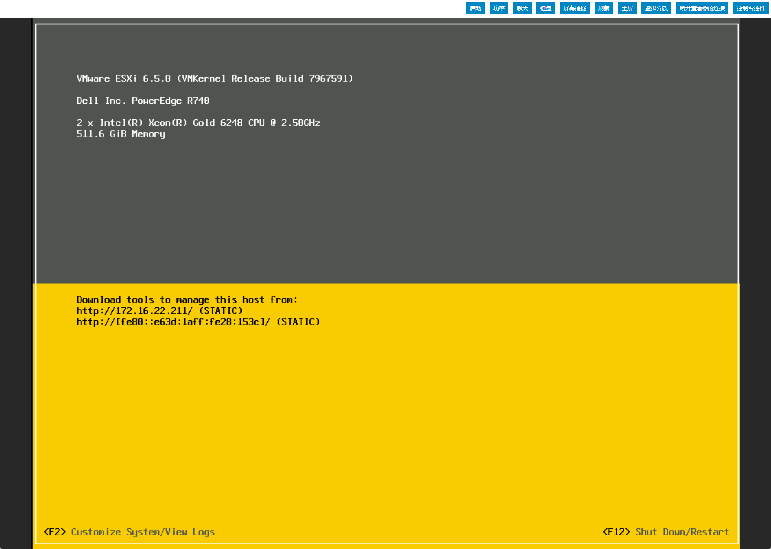Click 断开查看器的连接 to disconnect viewer
The height and width of the screenshot is (549, 771).
[702, 8]
